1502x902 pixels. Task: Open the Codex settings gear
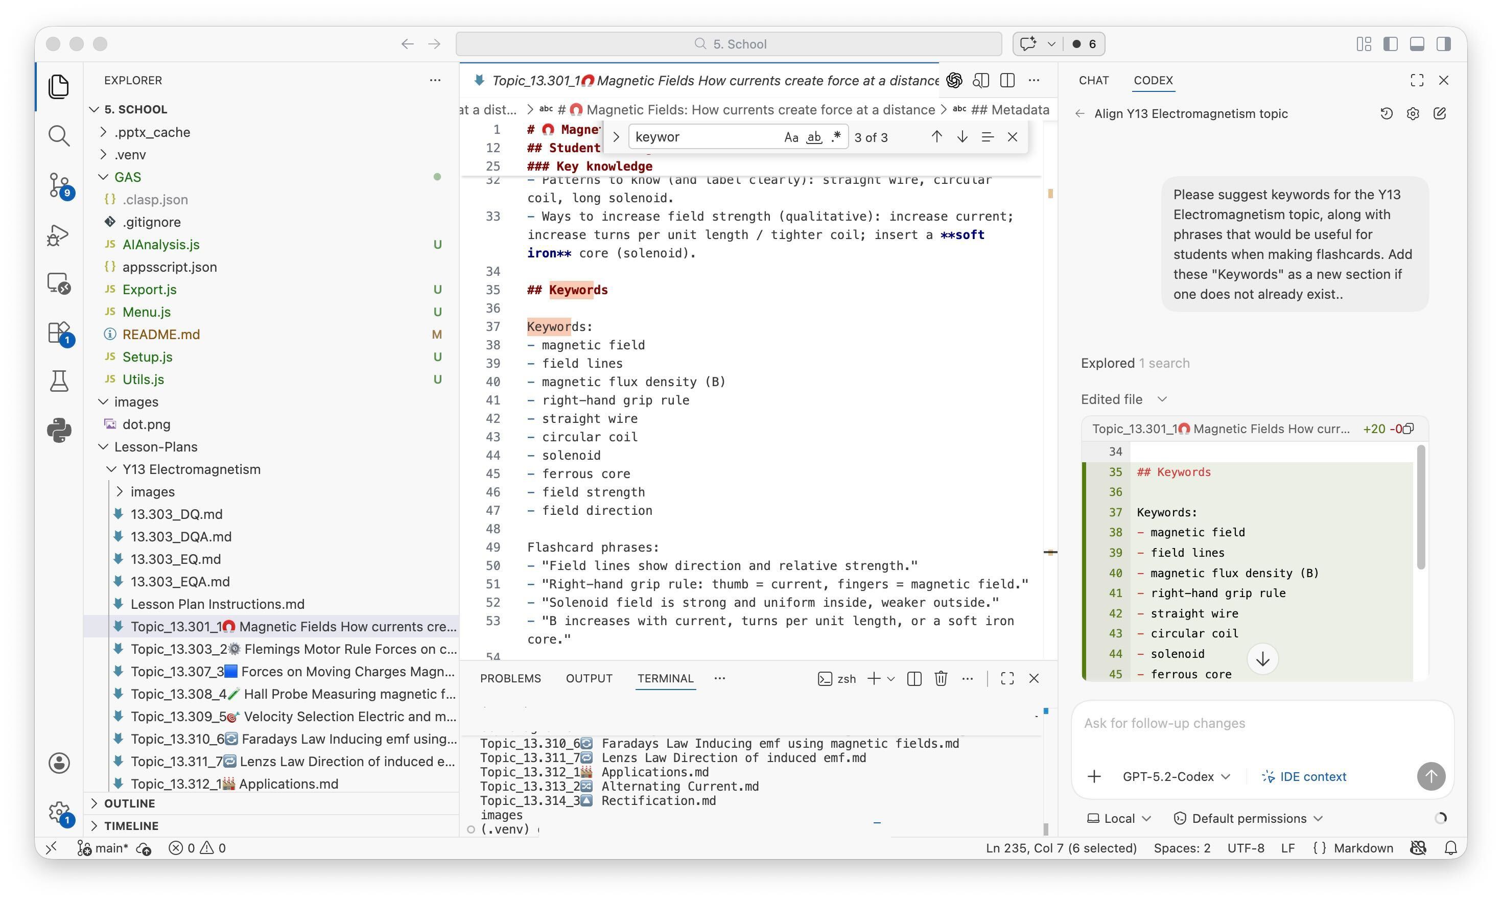[1413, 114]
